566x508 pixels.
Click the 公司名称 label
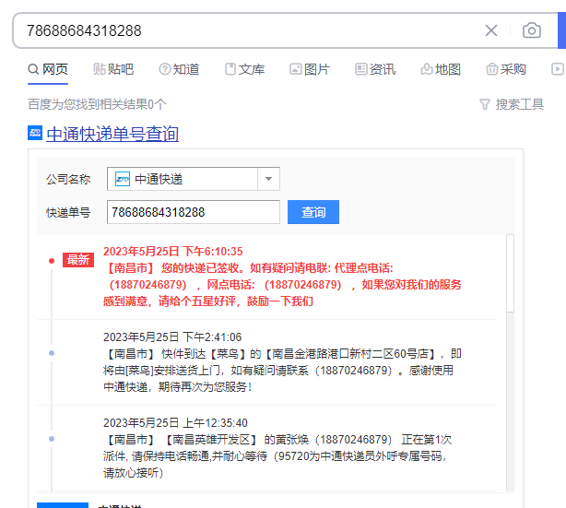(x=68, y=179)
